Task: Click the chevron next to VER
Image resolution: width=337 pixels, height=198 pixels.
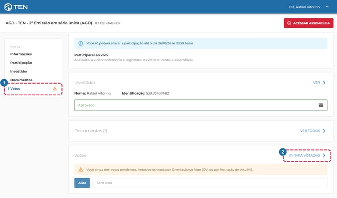Action: click(324, 83)
